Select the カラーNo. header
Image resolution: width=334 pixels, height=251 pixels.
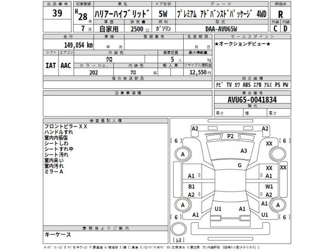tap(93, 65)
